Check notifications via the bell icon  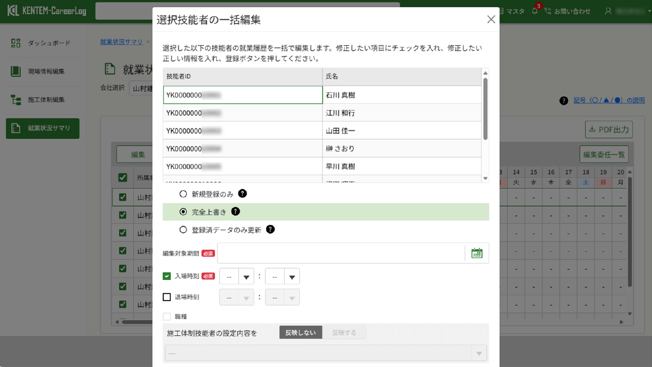[x=534, y=10]
